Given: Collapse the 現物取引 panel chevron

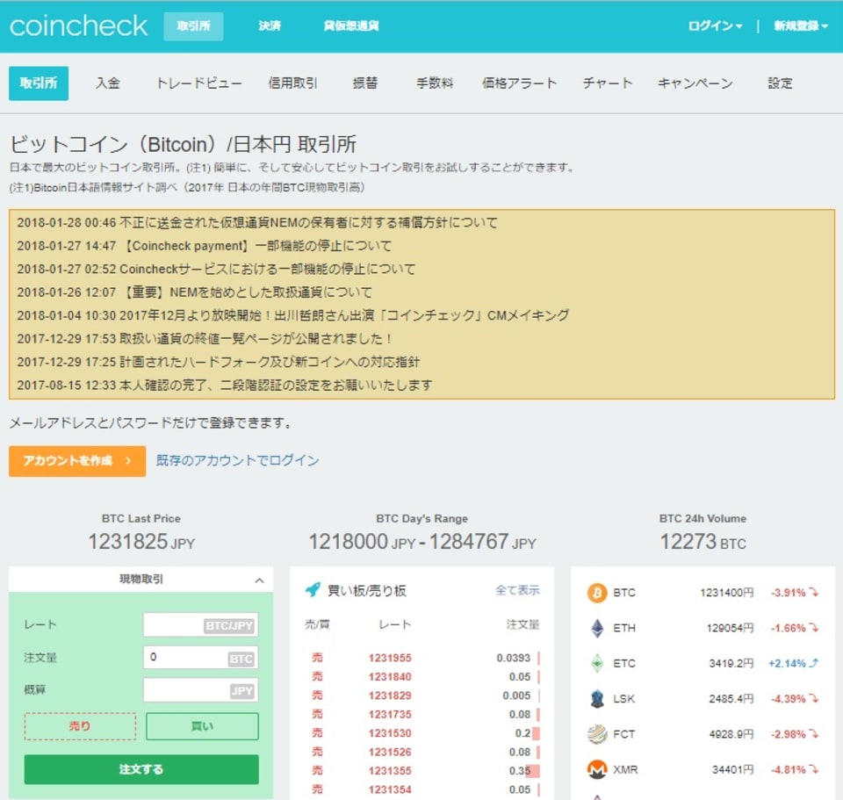Looking at the screenshot, I should coord(259,580).
